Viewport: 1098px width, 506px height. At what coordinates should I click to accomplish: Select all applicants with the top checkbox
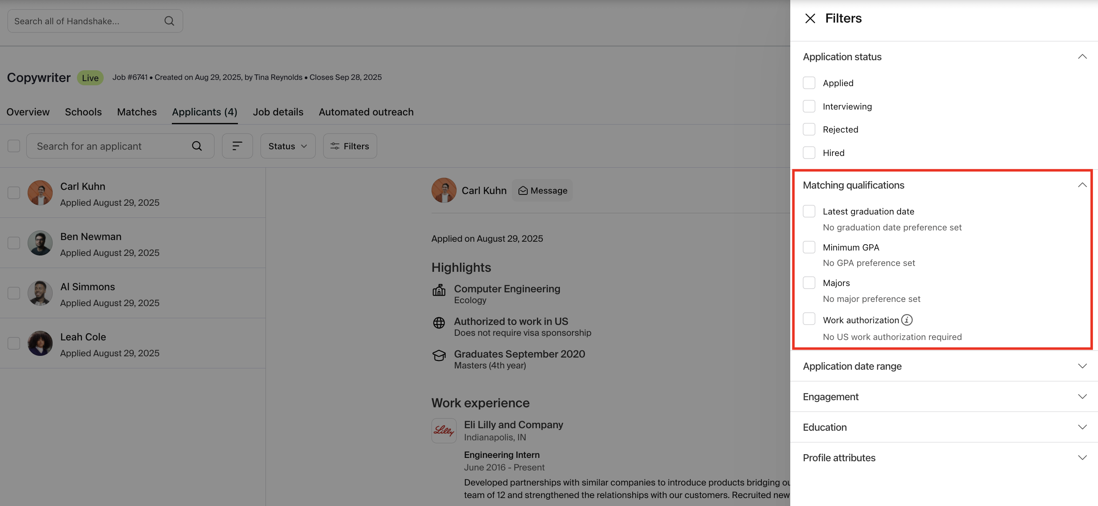point(14,146)
